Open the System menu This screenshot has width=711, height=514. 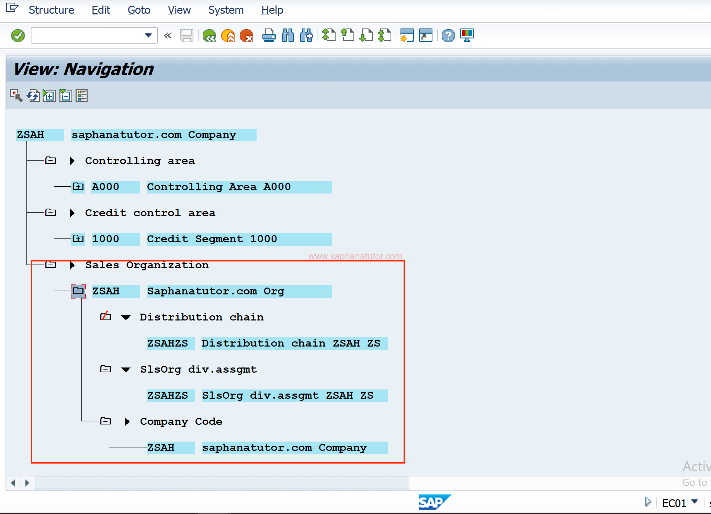226,10
